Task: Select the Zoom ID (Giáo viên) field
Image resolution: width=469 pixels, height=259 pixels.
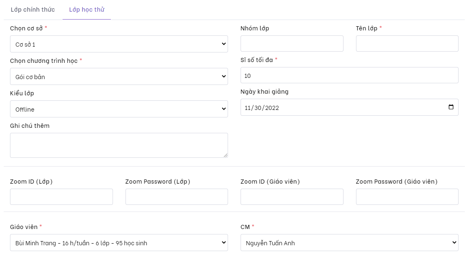Action: 292,197
